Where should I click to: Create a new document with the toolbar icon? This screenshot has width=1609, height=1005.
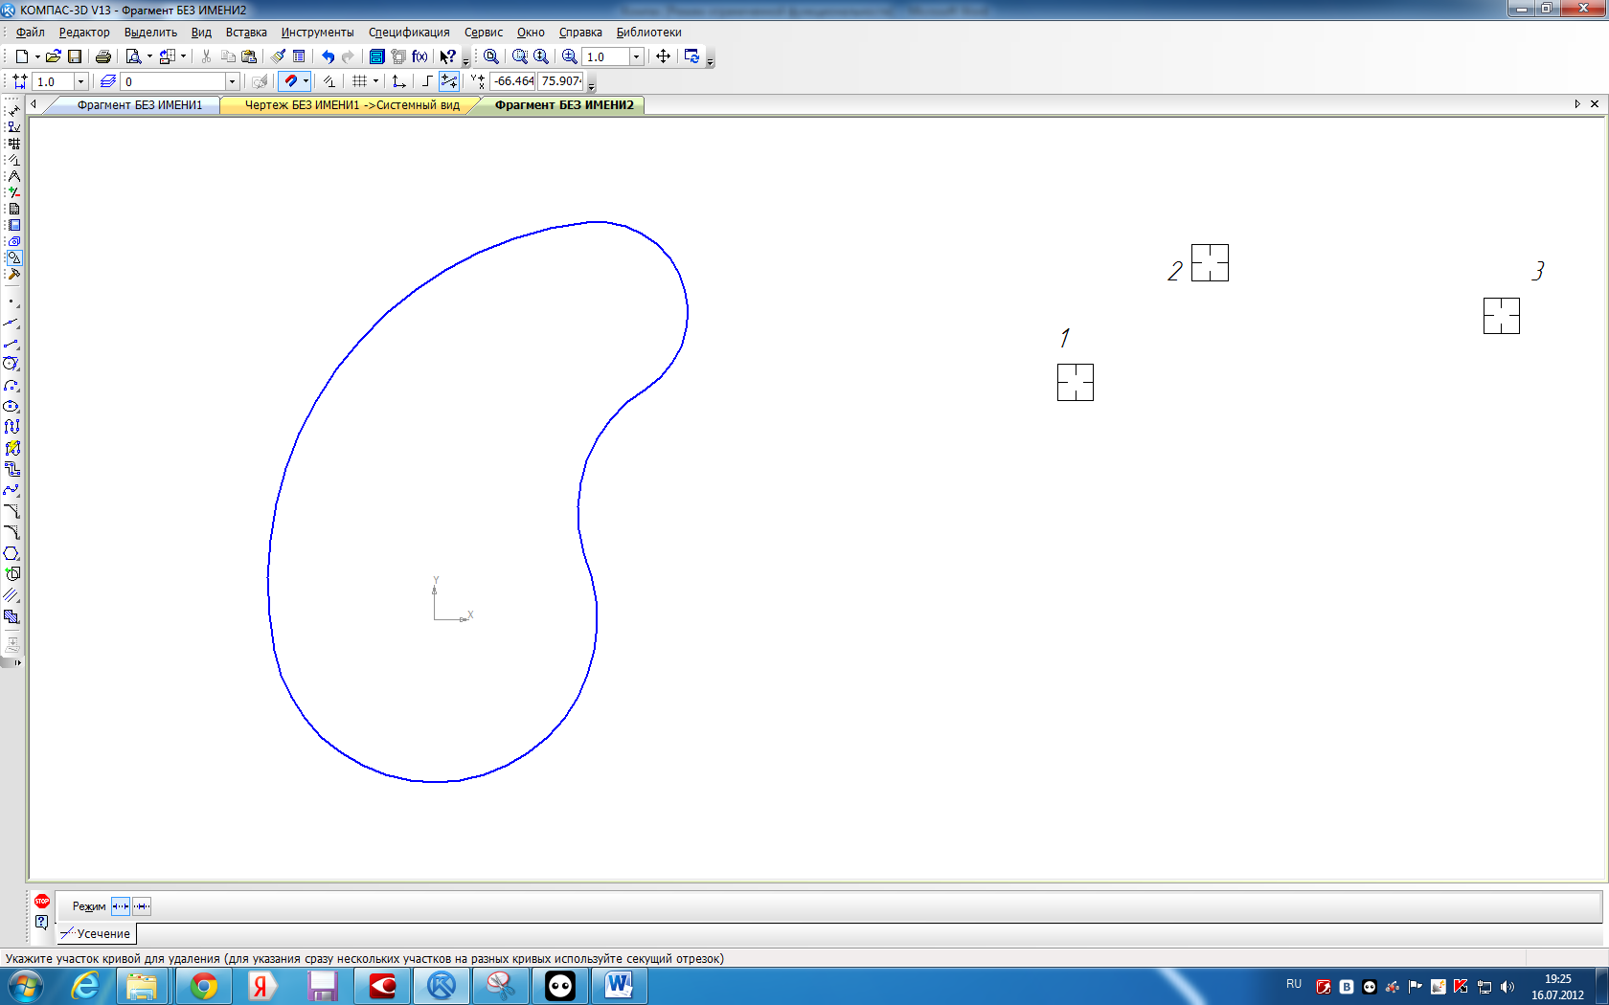21,56
